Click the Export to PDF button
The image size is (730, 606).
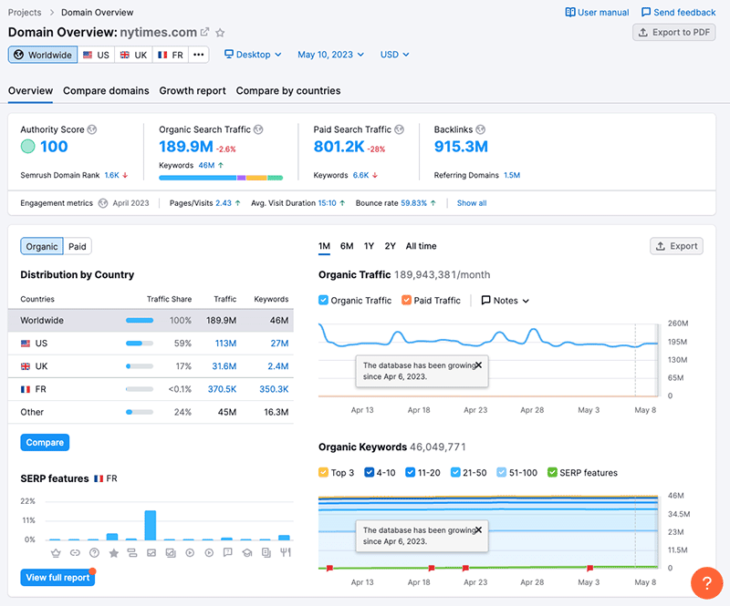[674, 32]
